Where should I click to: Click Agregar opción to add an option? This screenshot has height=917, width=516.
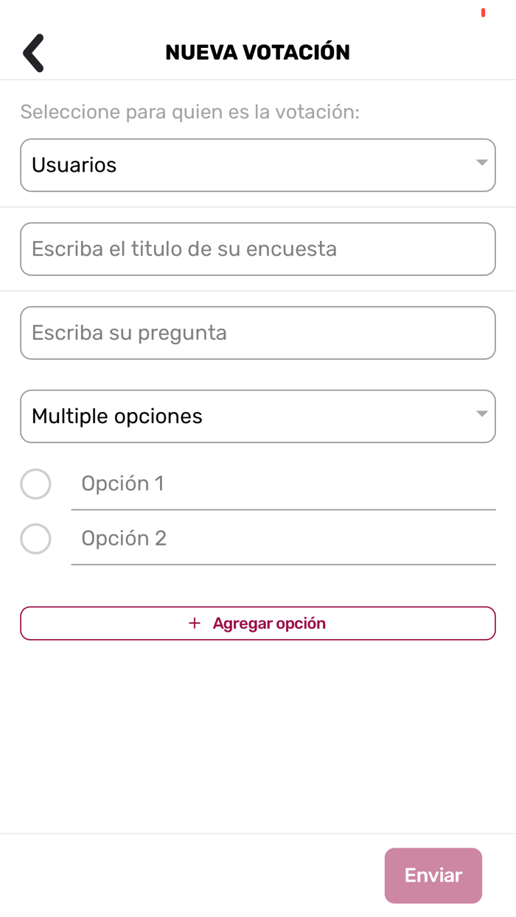(257, 623)
